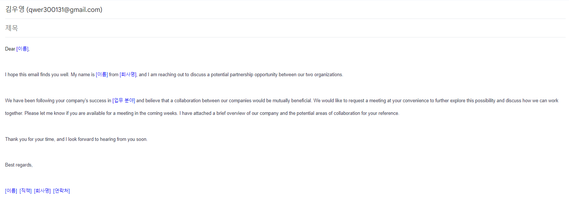569x213 pixels.
Task: Click the [이름] placeholder in the signature
Action: 11,191
